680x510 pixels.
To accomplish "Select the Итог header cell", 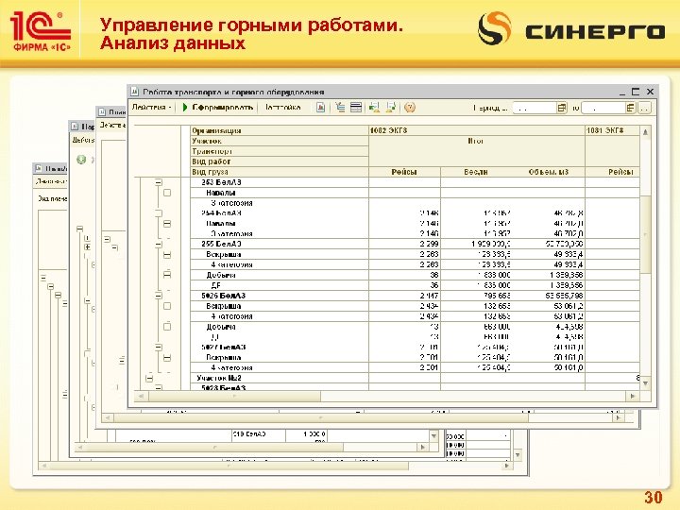I will point(476,151).
